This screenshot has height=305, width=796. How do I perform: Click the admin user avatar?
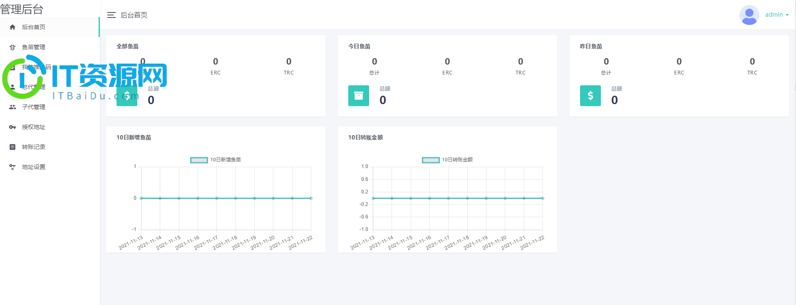click(x=749, y=15)
